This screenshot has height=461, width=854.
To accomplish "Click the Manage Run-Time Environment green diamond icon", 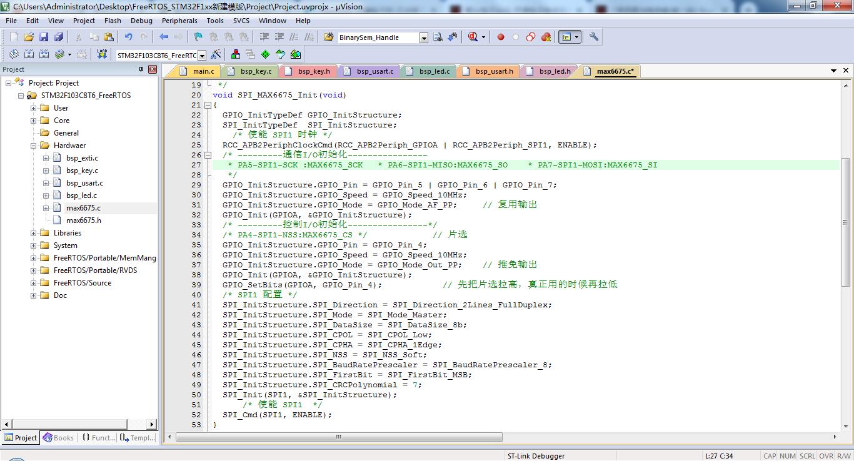I will (x=265, y=55).
